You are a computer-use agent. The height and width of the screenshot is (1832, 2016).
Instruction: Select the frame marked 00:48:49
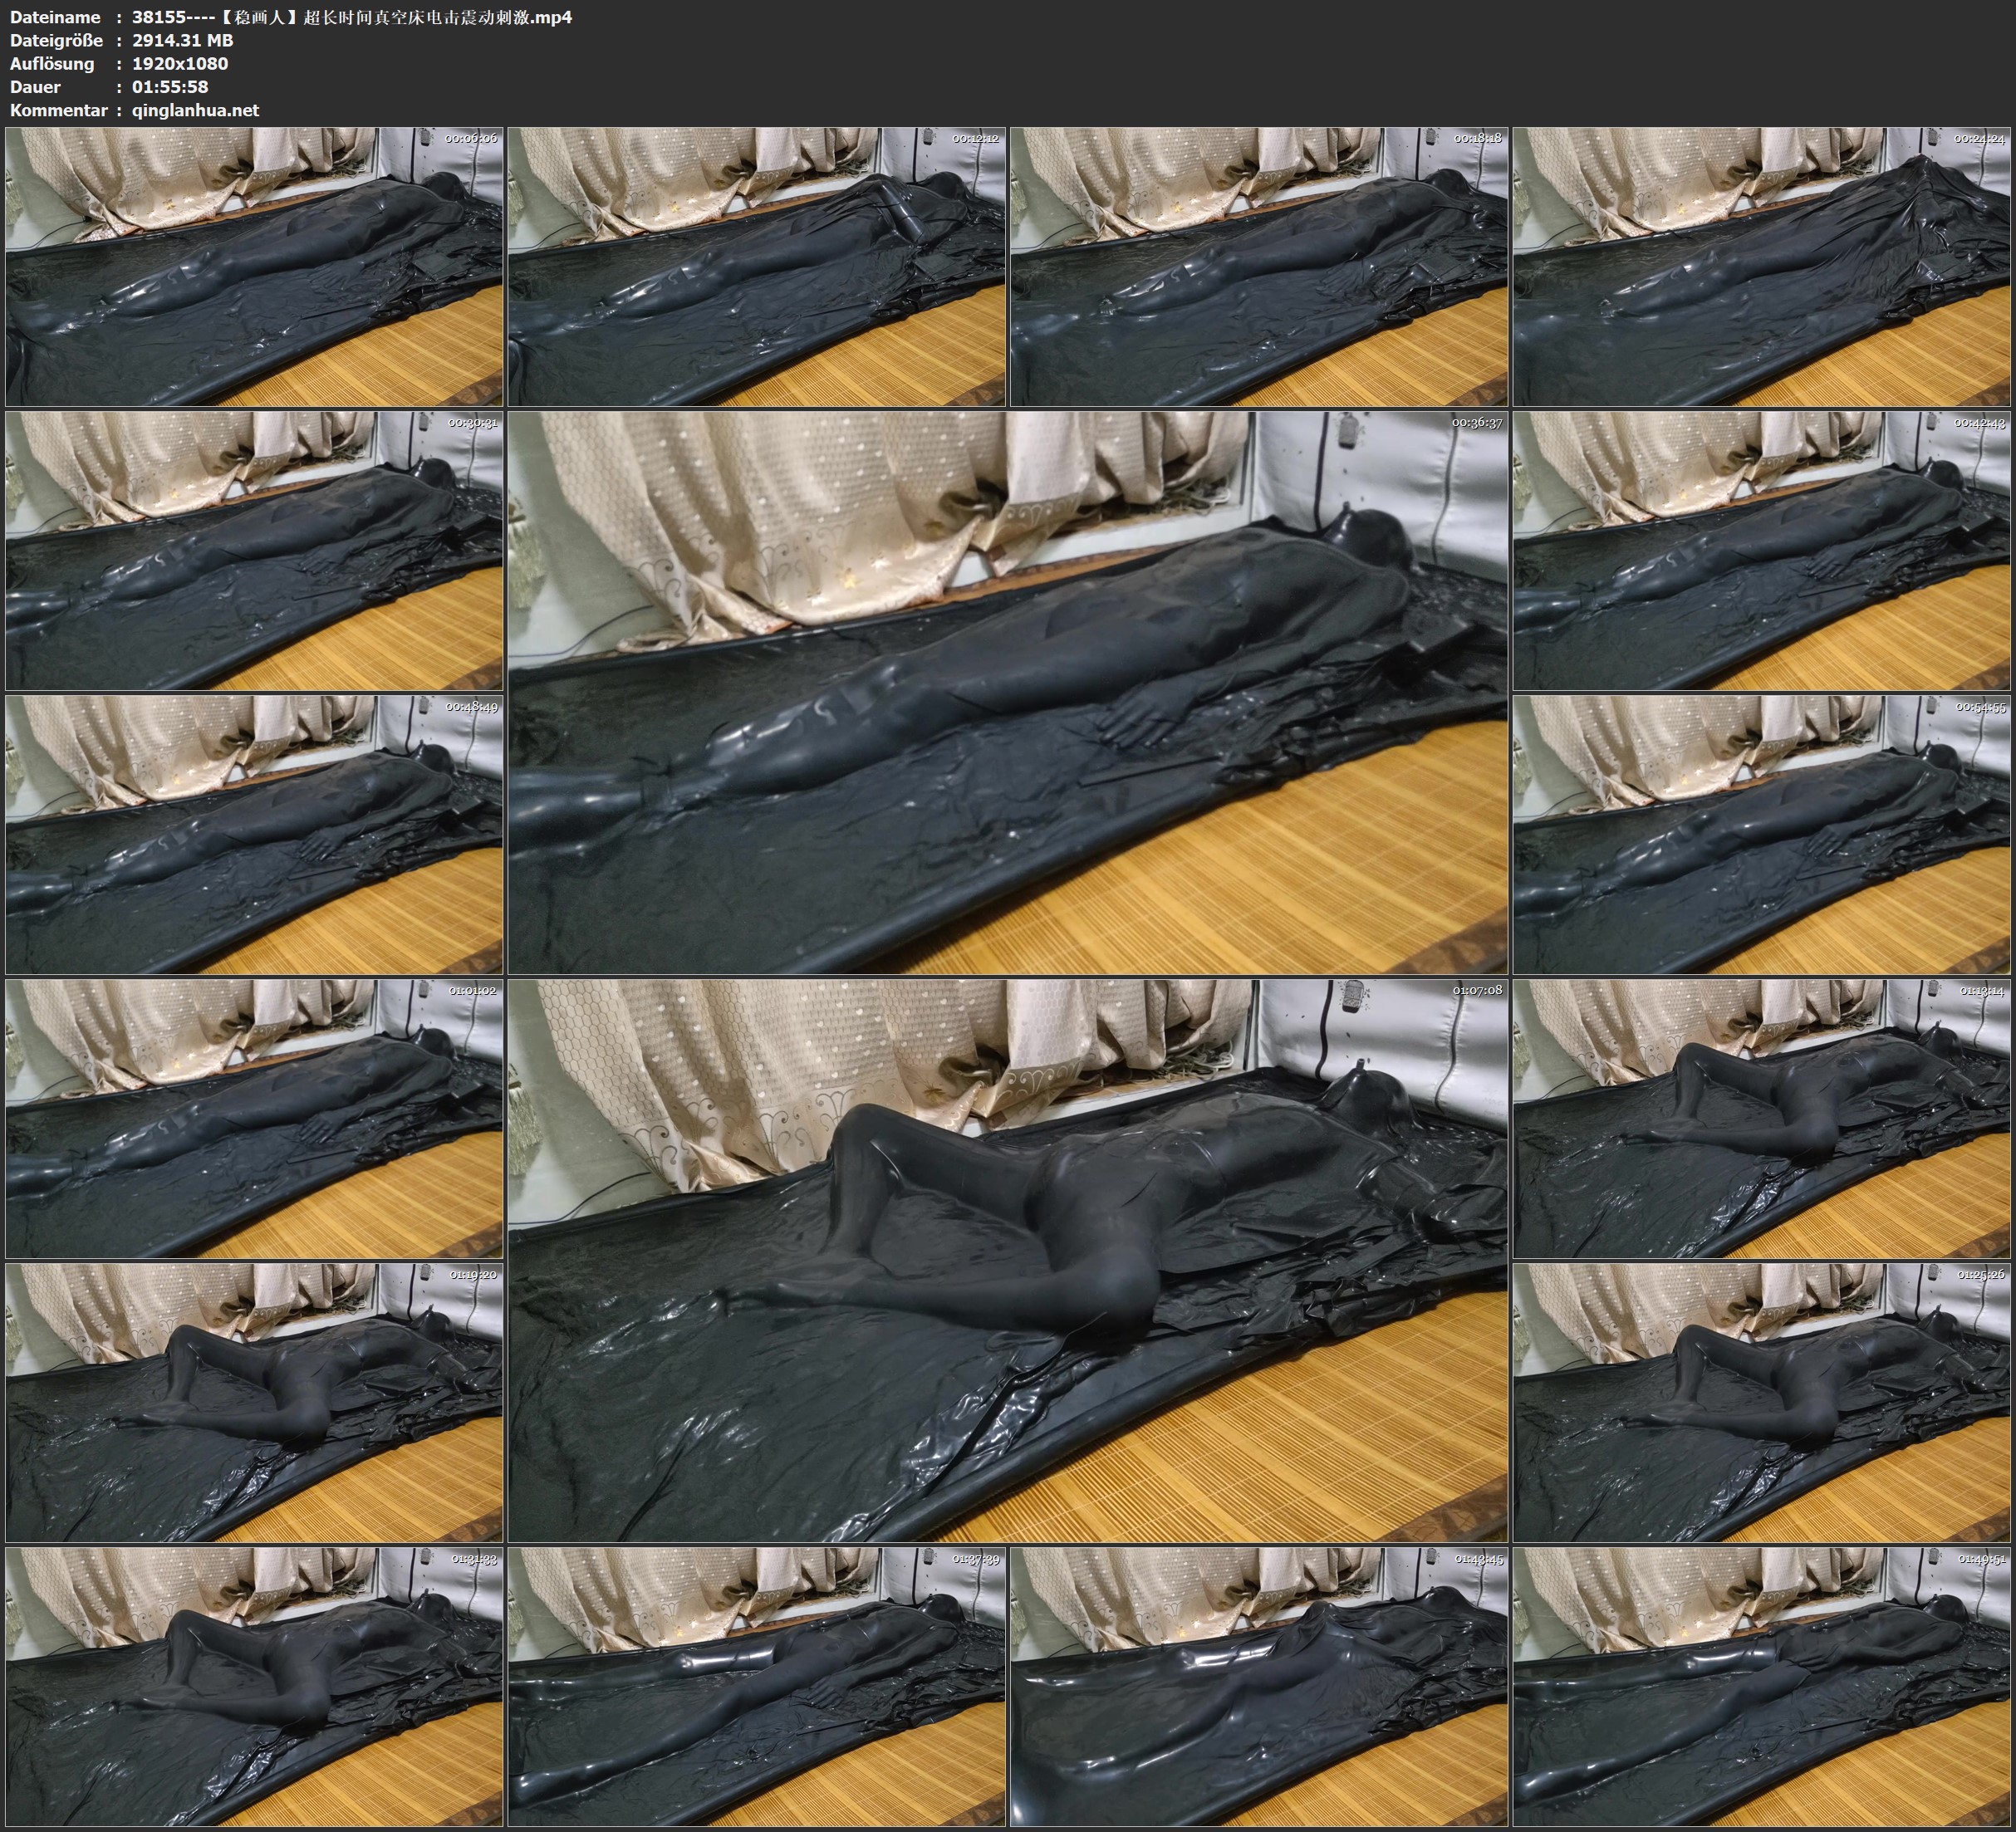[x=254, y=834]
